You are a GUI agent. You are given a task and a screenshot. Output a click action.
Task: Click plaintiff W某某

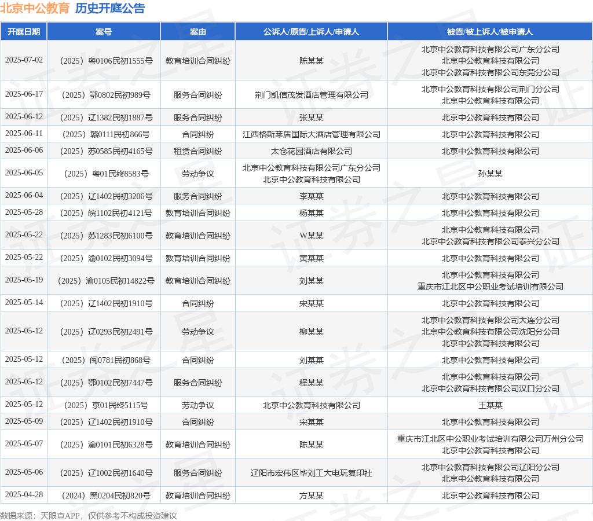(x=311, y=236)
